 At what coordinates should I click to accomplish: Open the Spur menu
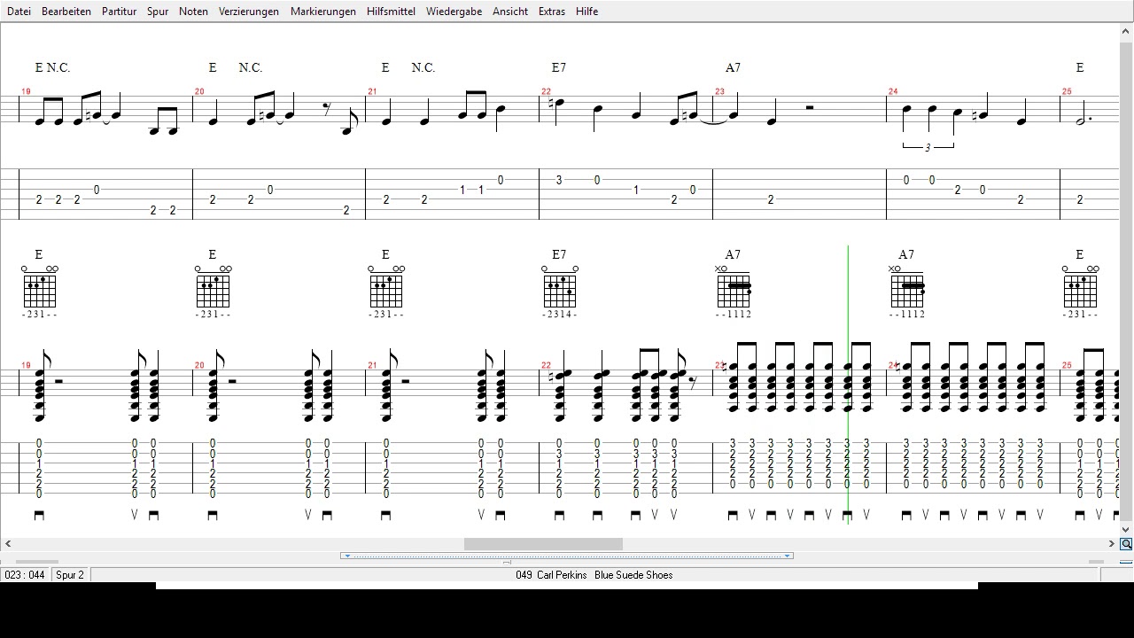pyautogui.click(x=158, y=12)
